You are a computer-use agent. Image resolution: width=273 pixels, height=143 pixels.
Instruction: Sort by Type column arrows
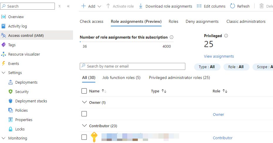pyautogui.click(x=164, y=91)
